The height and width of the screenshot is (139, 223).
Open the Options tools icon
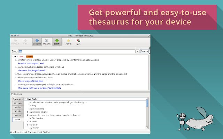[47, 41]
